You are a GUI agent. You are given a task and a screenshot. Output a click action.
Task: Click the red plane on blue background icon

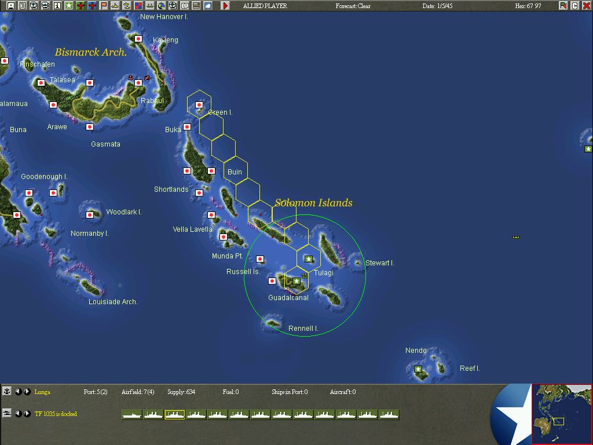point(92,6)
